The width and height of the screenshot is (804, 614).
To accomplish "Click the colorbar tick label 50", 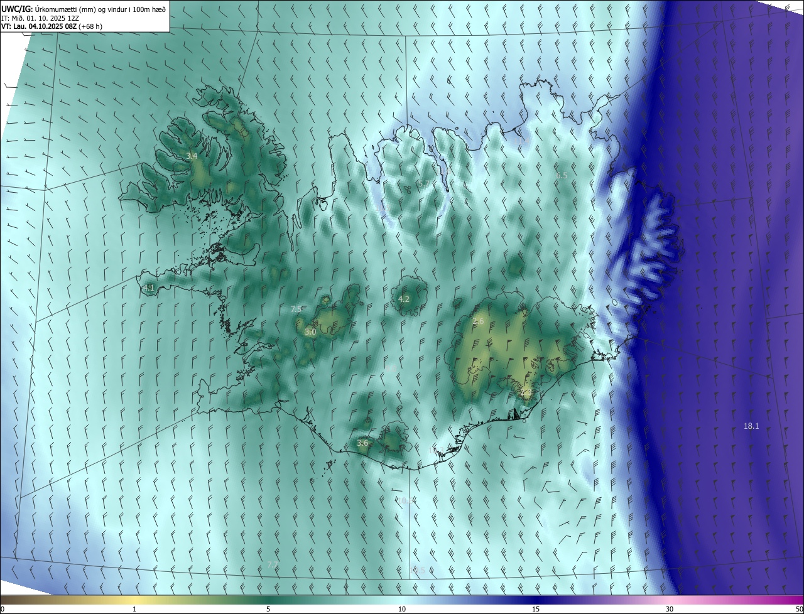I will 799,609.
